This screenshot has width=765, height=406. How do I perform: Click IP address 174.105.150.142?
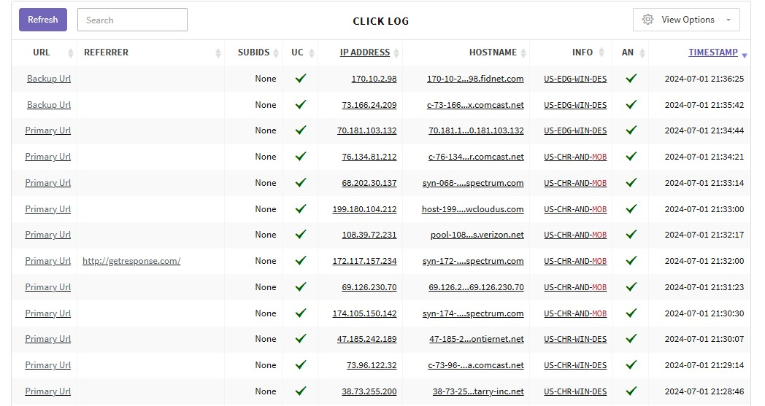pyautogui.click(x=364, y=313)
